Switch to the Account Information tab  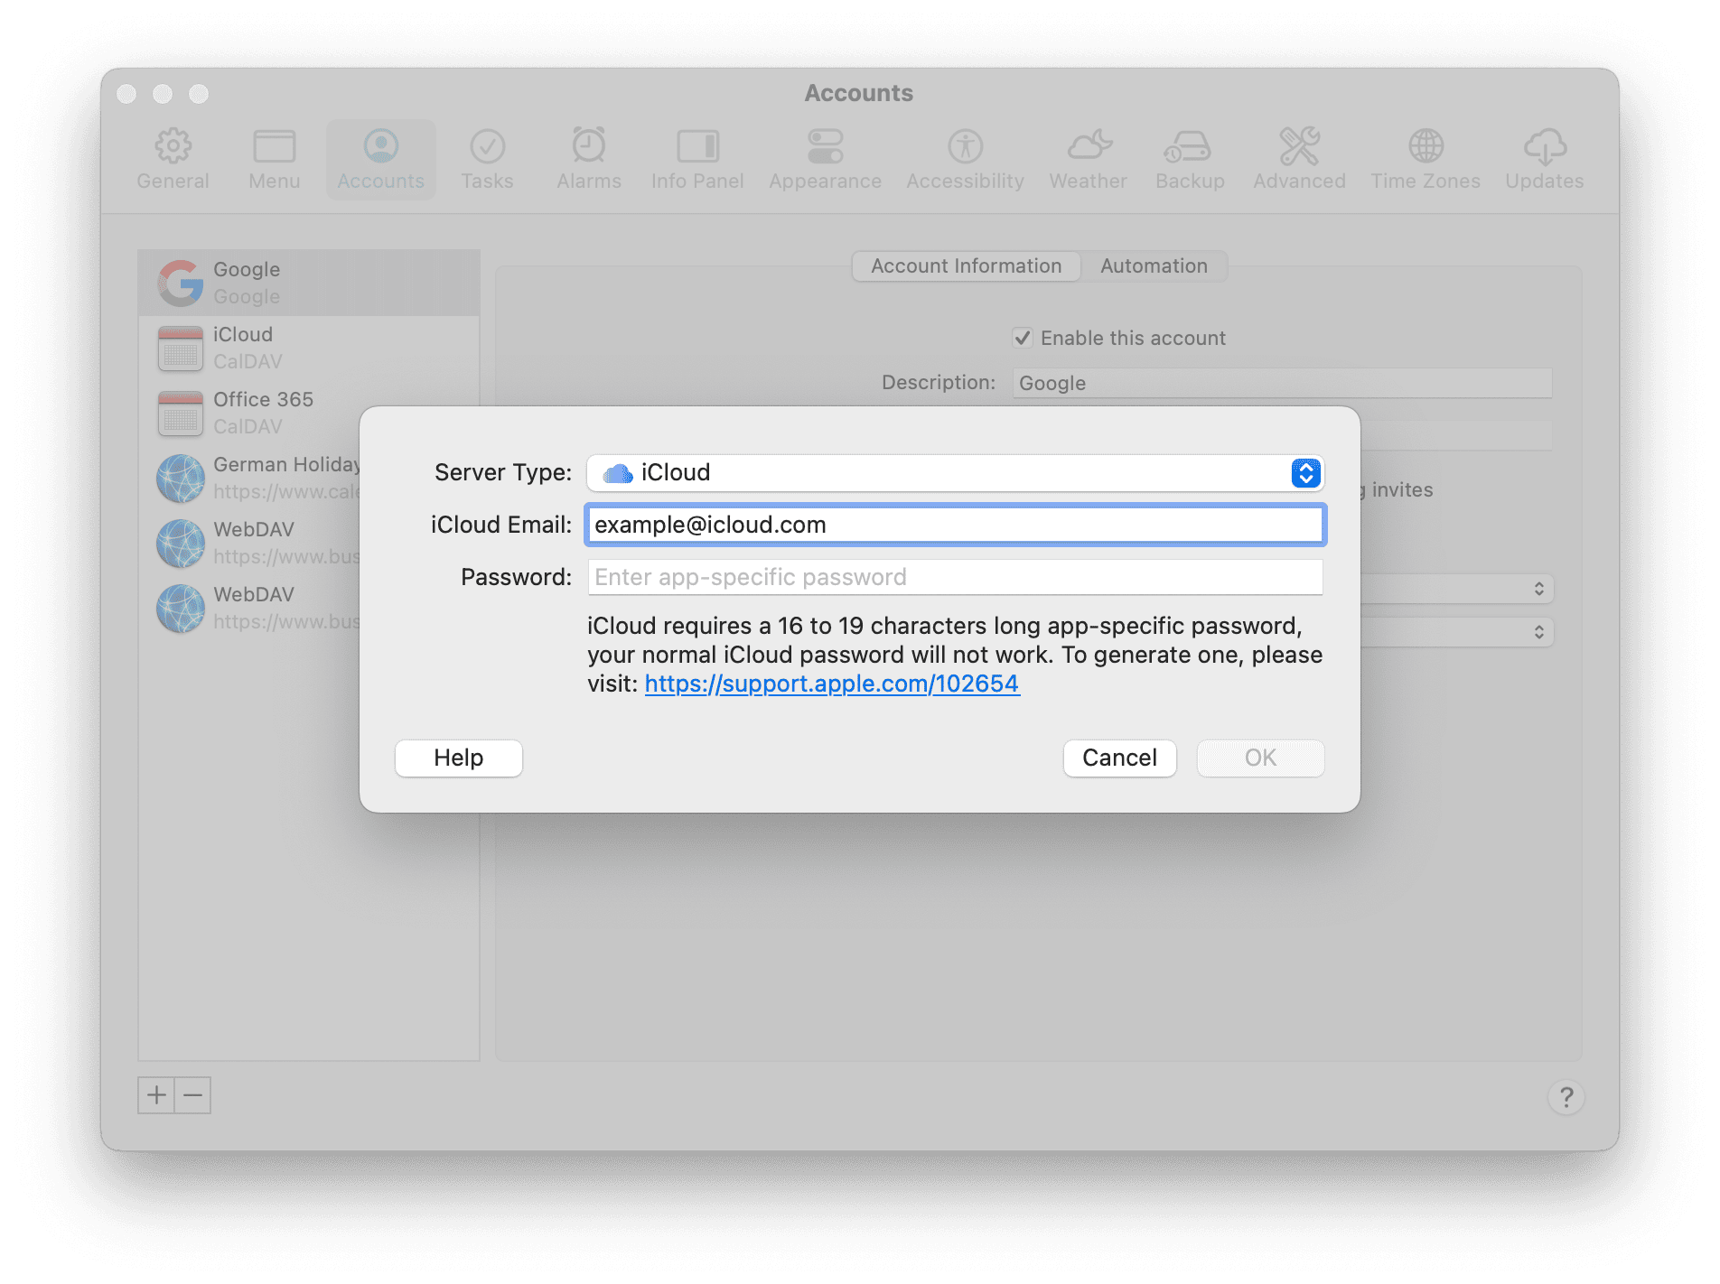click(965, 265)
